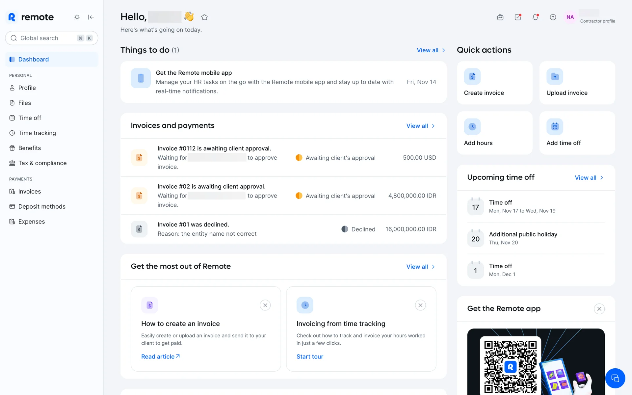Collapse the sidebar navigation panel

(x=91, y=17)
